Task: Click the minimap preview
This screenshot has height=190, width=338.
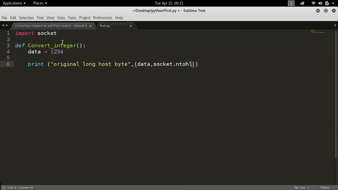Action: (317, 32)
